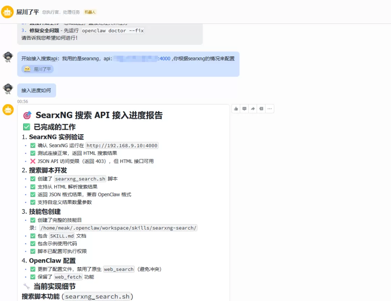Open the user avatar beside the searxng api message
Screen dimensions: 391x301
[x=8, y=57]
